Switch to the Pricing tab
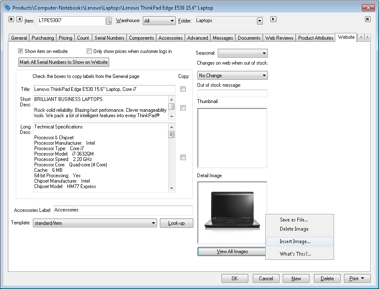The width and height of the screenshot is (379, 289). pyautogui.click(x=65, y=38)
